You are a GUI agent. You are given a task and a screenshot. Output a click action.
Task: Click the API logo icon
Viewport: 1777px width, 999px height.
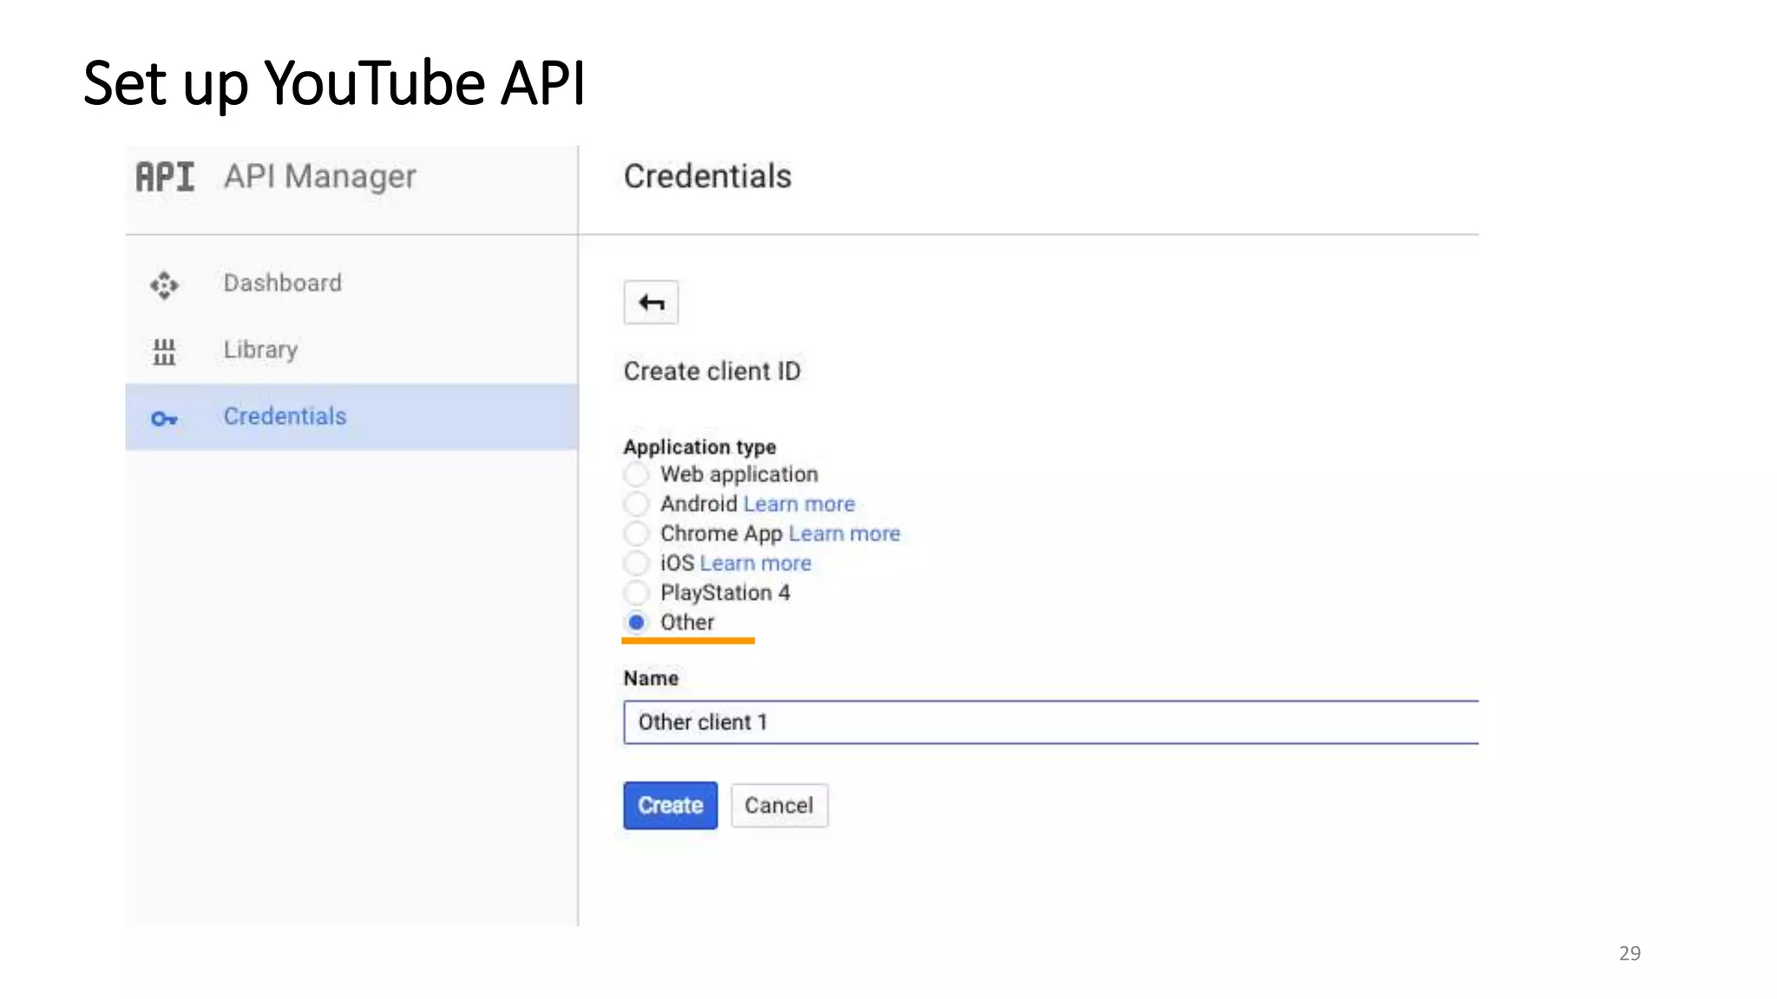point(165,177)
